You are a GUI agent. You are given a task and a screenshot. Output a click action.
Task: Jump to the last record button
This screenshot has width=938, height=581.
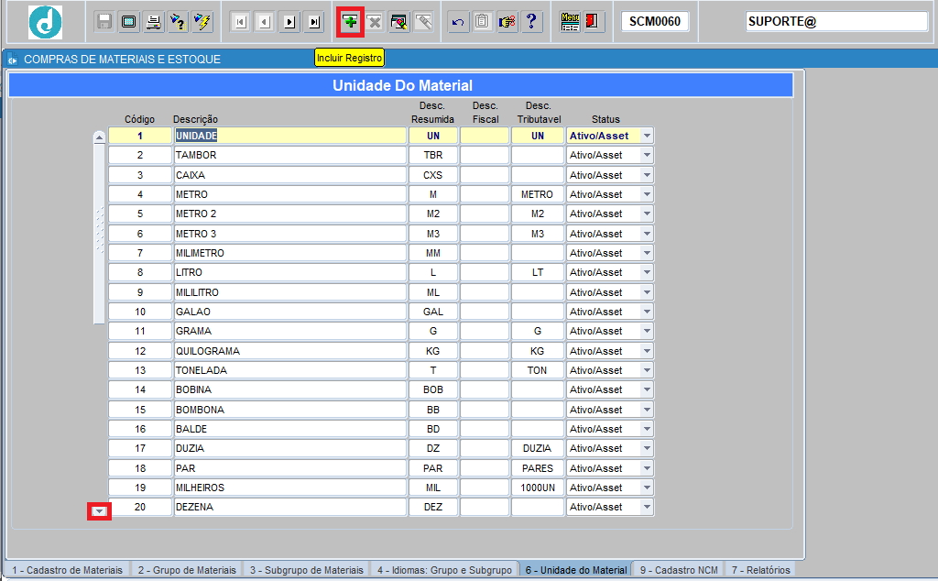tap(314, 22)
